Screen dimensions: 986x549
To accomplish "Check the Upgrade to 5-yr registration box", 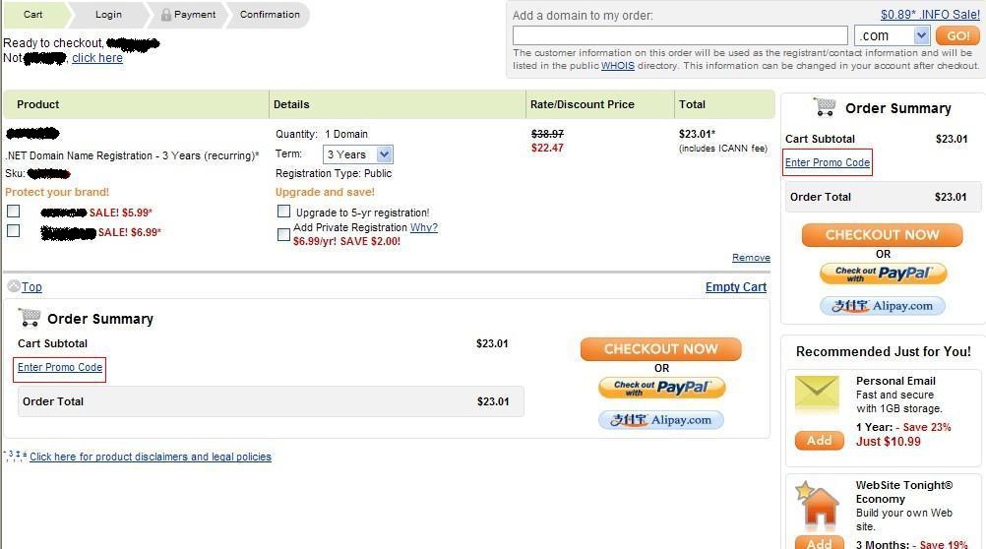I will click(284, 212).
